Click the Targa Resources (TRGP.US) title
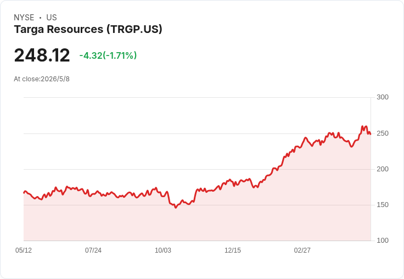The image size is (404, 279). 88,30
